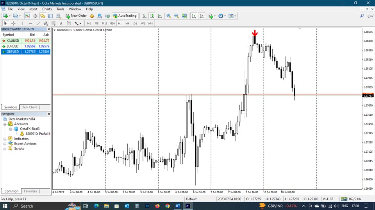The width and height of the screenshot is (375, 210).
Task: Switch to M1 timeframe
Action: coord(89,23)
